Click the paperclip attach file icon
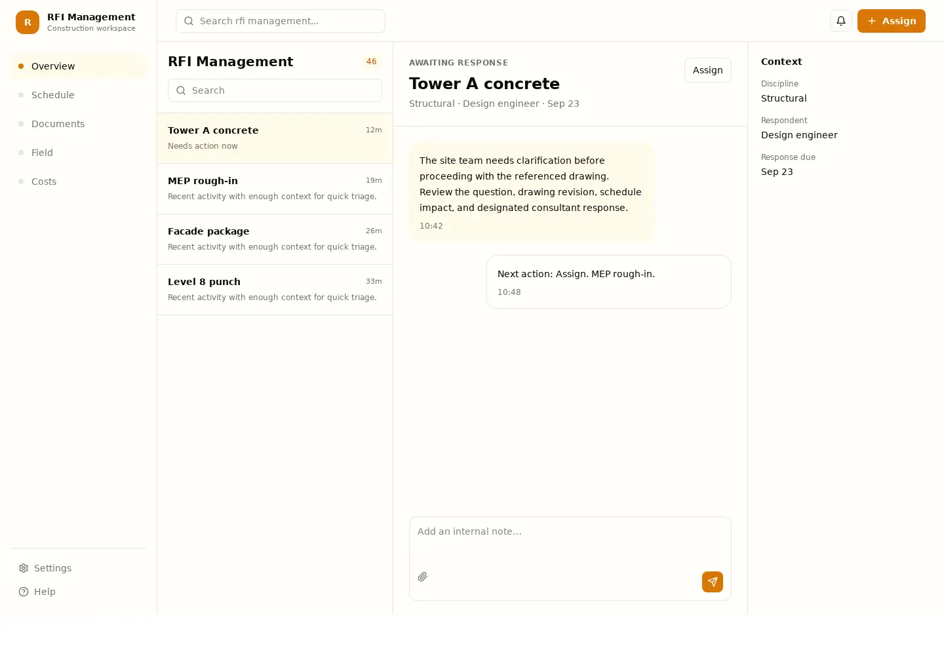This screenshot has height=671, width=944. (423, 577)
